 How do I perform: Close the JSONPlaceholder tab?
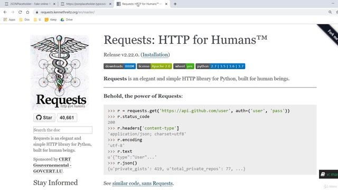click(x=54, y=4)
